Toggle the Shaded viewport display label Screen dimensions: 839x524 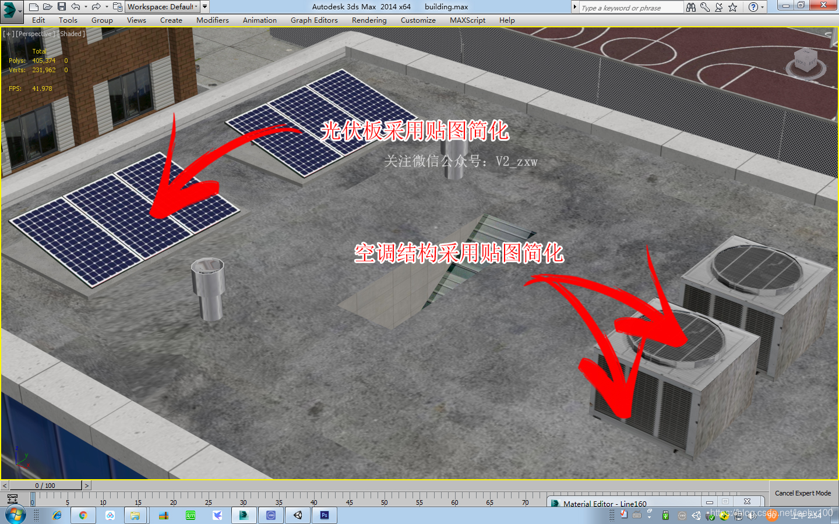pyautogui.click(x=71, y=34)
